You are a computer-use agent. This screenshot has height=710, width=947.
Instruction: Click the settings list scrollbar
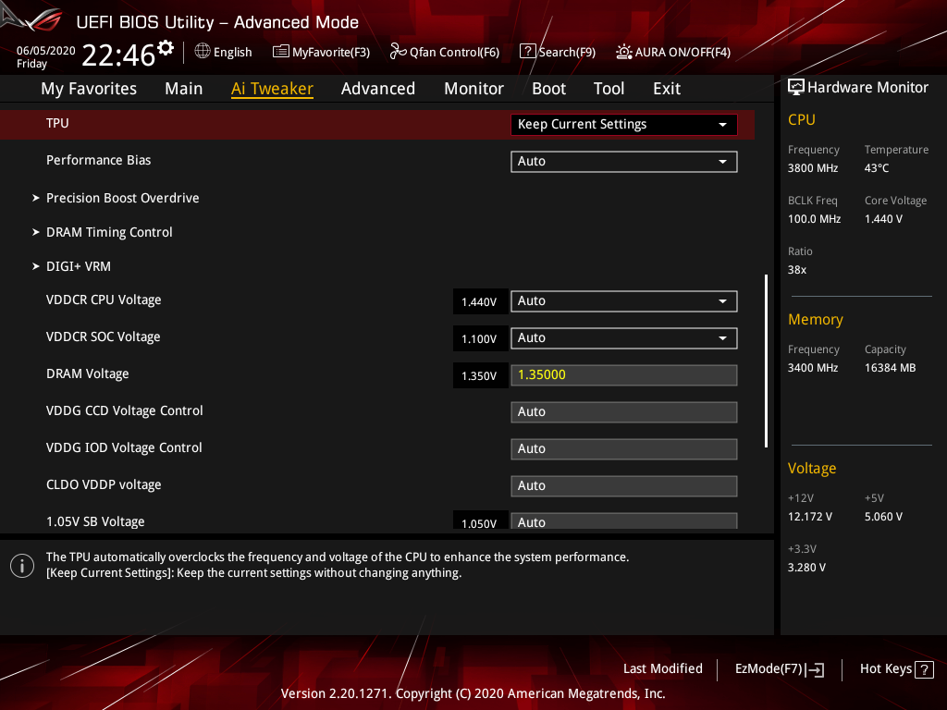point(766,361)
